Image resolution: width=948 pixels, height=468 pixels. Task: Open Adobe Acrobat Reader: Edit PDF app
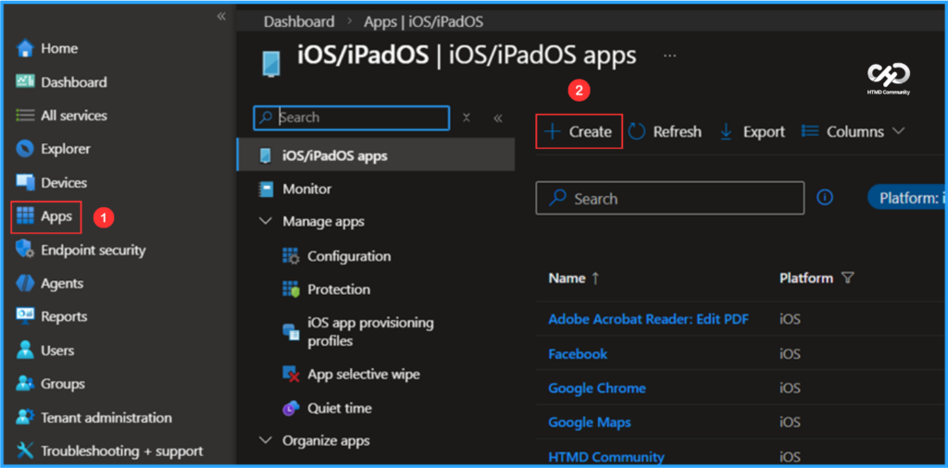point(649,319)
